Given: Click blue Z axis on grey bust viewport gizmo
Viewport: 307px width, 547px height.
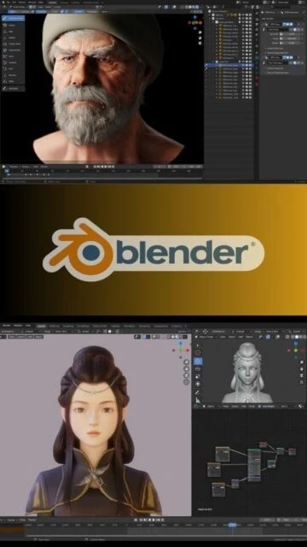Looking at the screenshot, I should [x=296, y=344].
